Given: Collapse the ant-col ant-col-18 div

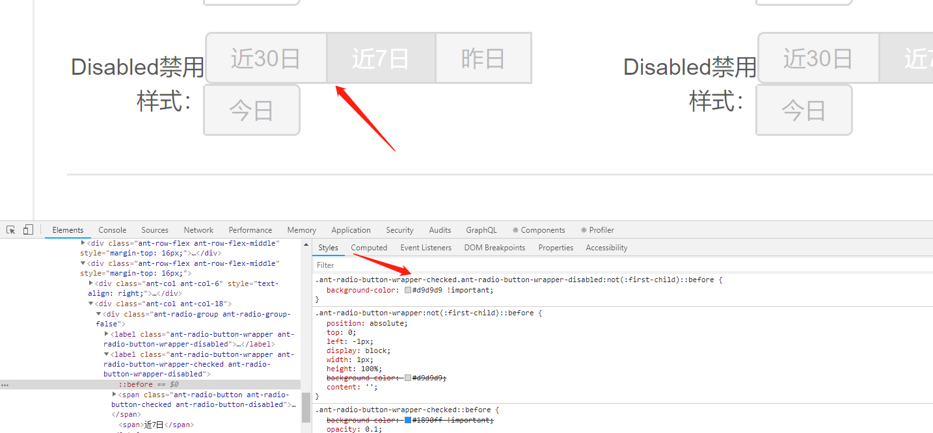Looking at the screenshot, I should point(91,304).
